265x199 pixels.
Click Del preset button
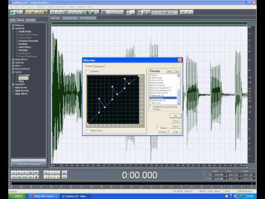177,71
